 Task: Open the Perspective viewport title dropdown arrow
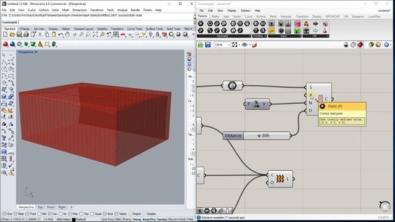coord(36,52)
